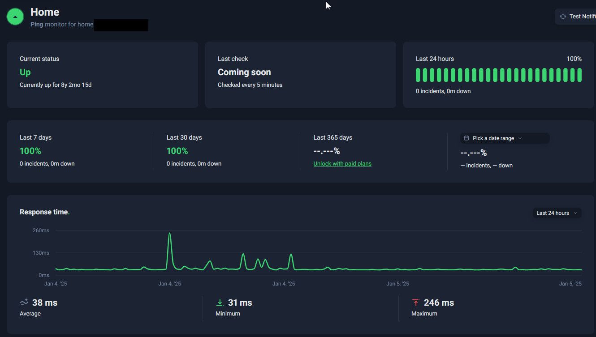Click the 100% label in Last 24 hours card
This screenshot has height=337, width=596.
click(x=574, y=59)
